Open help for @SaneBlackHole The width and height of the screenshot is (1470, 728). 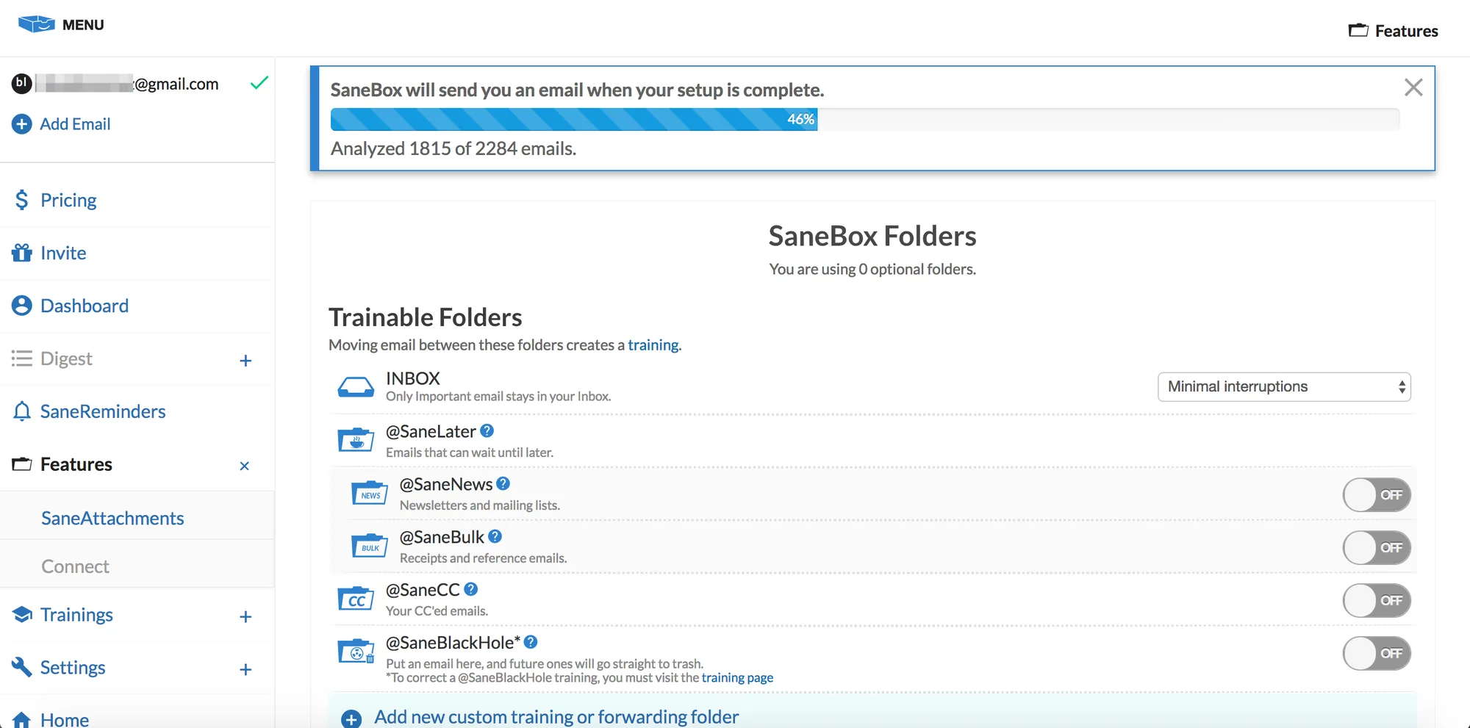531,642
